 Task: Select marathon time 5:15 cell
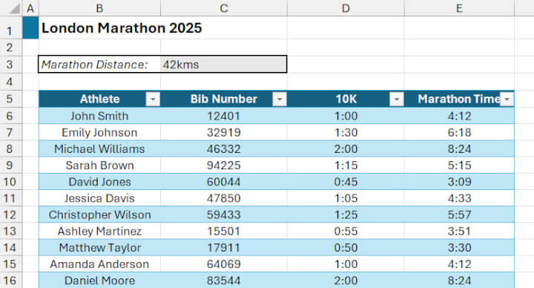[x=459, y=166]
